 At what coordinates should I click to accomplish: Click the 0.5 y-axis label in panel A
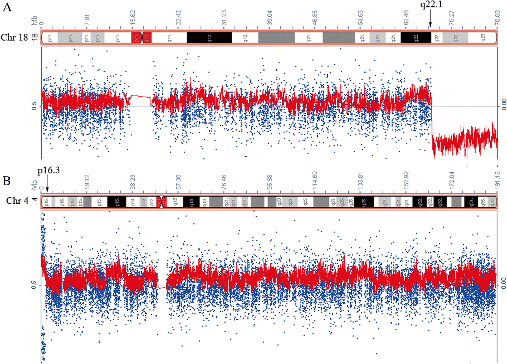[34, 106]
